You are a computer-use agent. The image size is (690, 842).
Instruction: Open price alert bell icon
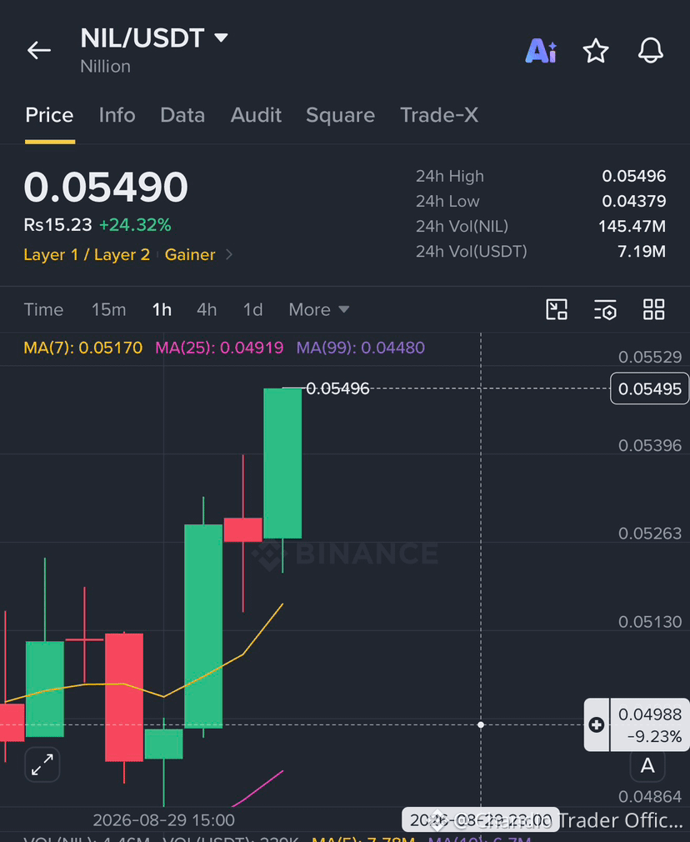pyautogui.click(x=650, y=51)
